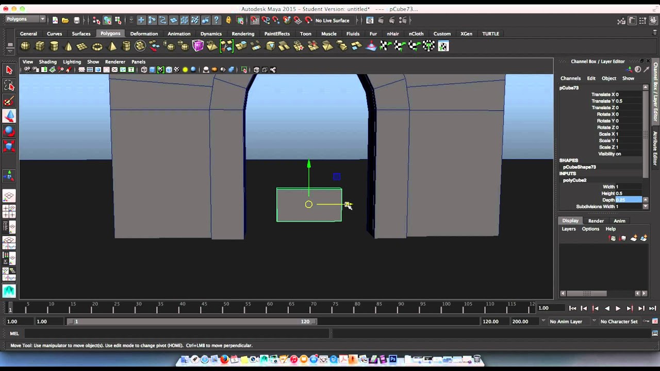Screen dimensions: 660x371
Task: Click the TURTLE shelf tab
Action: 490,33
